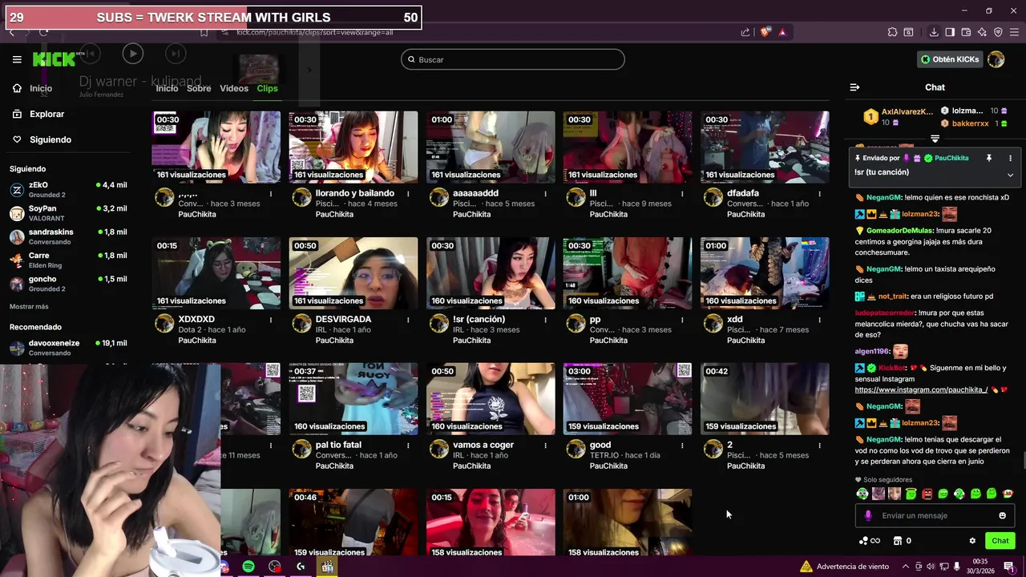Open Brave Leo AI icon in toolbar
Image resolution: width=1026 pixels, height=577 pixels.
(x=982, y=32)
